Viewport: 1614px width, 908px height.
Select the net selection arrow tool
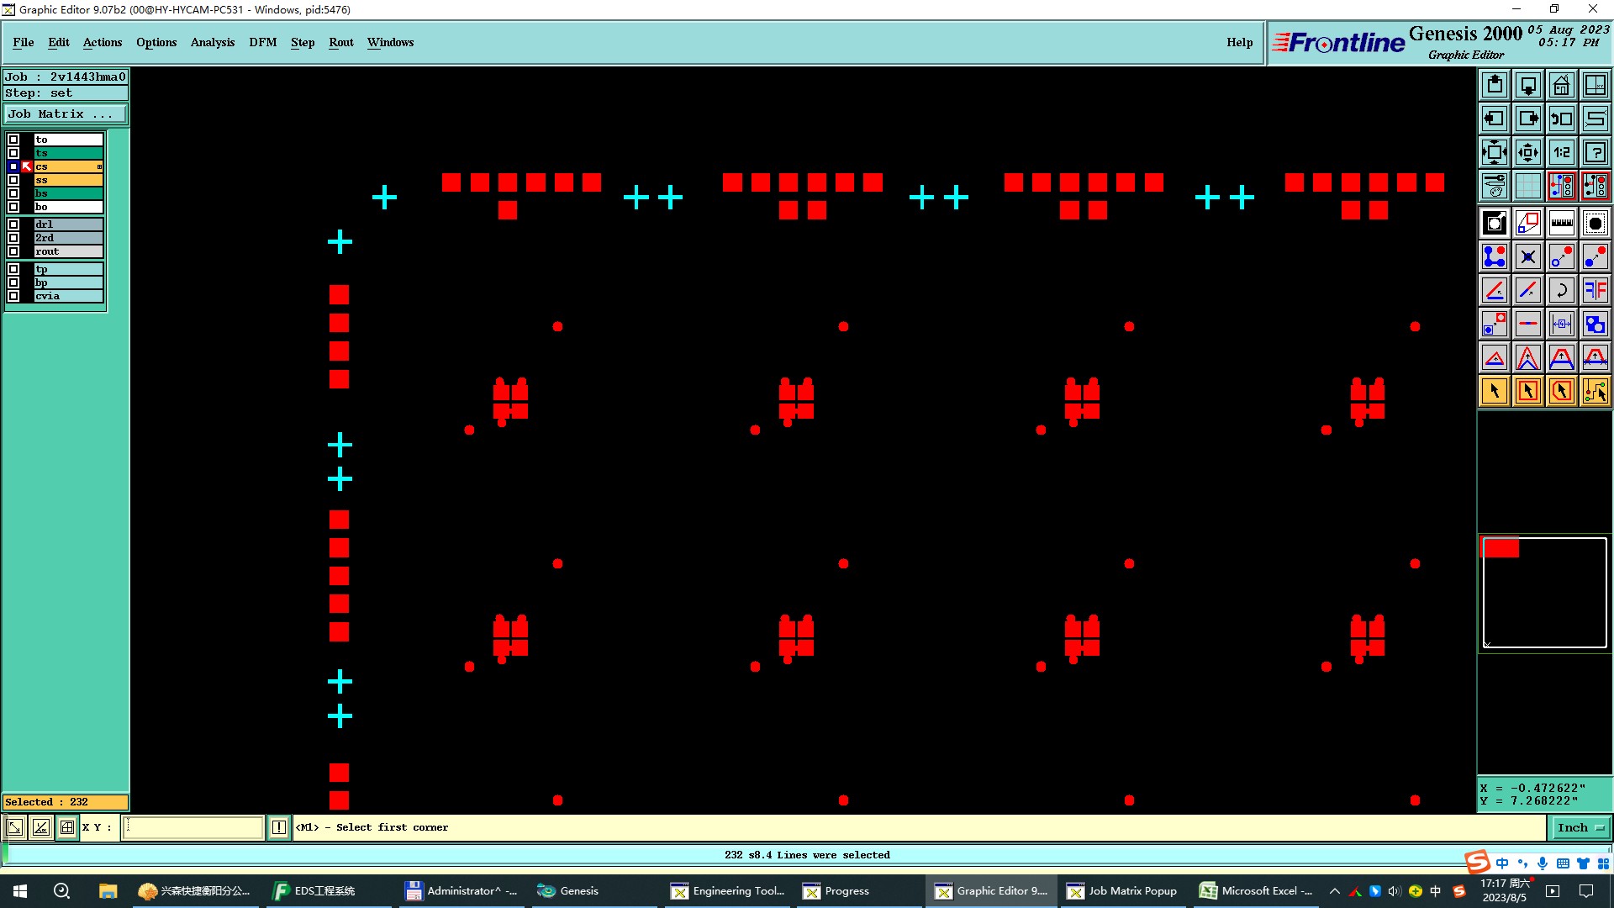tap(1596, 391)
